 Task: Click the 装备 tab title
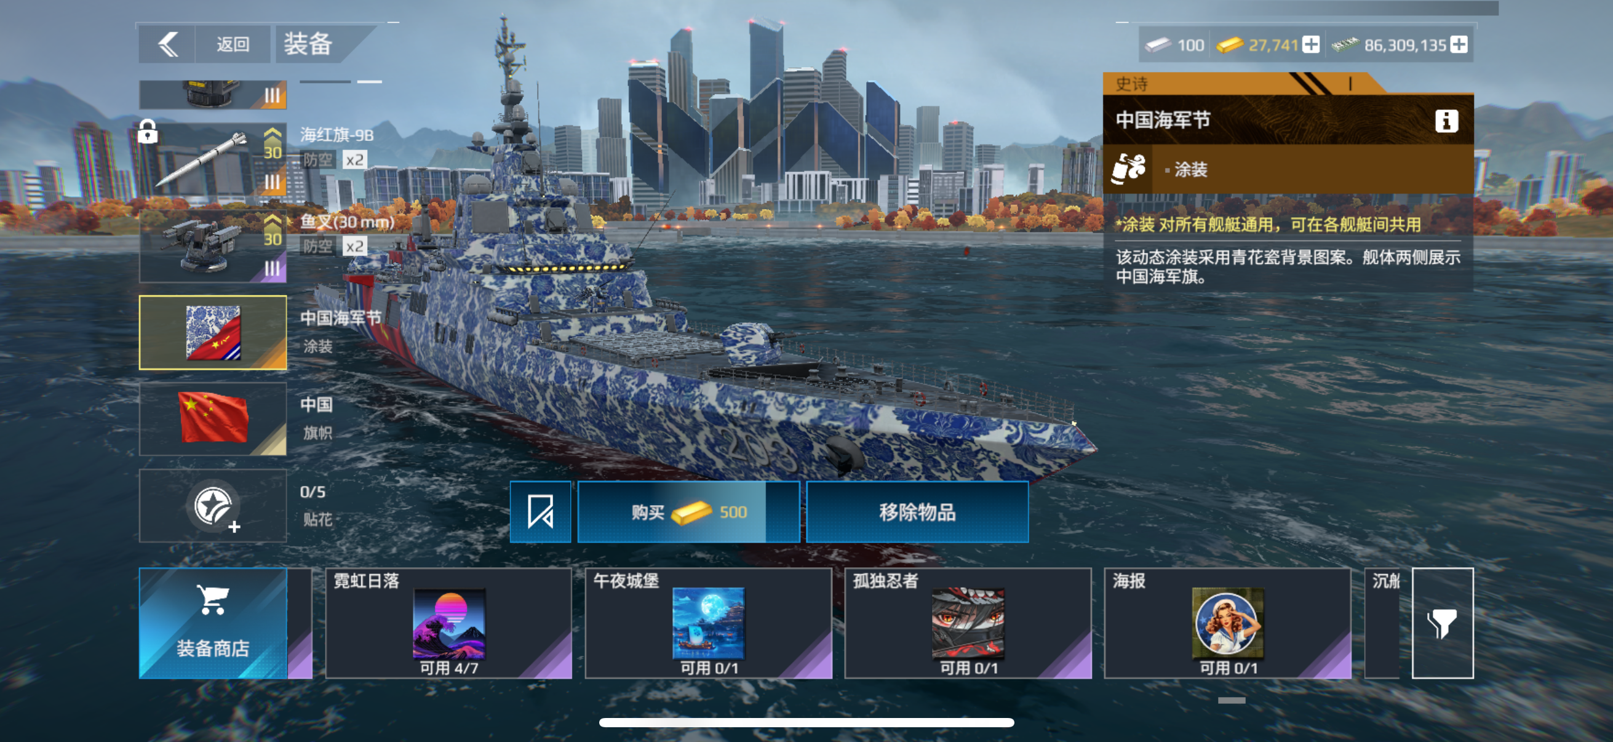[x=308, y=44]
